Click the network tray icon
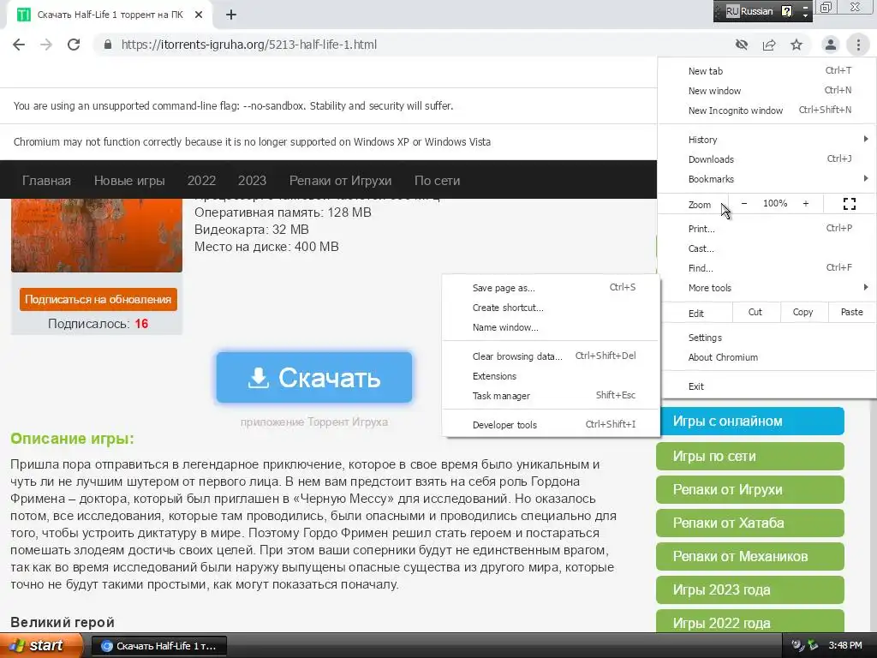The image size is (877, 658). tap(813, 645)
